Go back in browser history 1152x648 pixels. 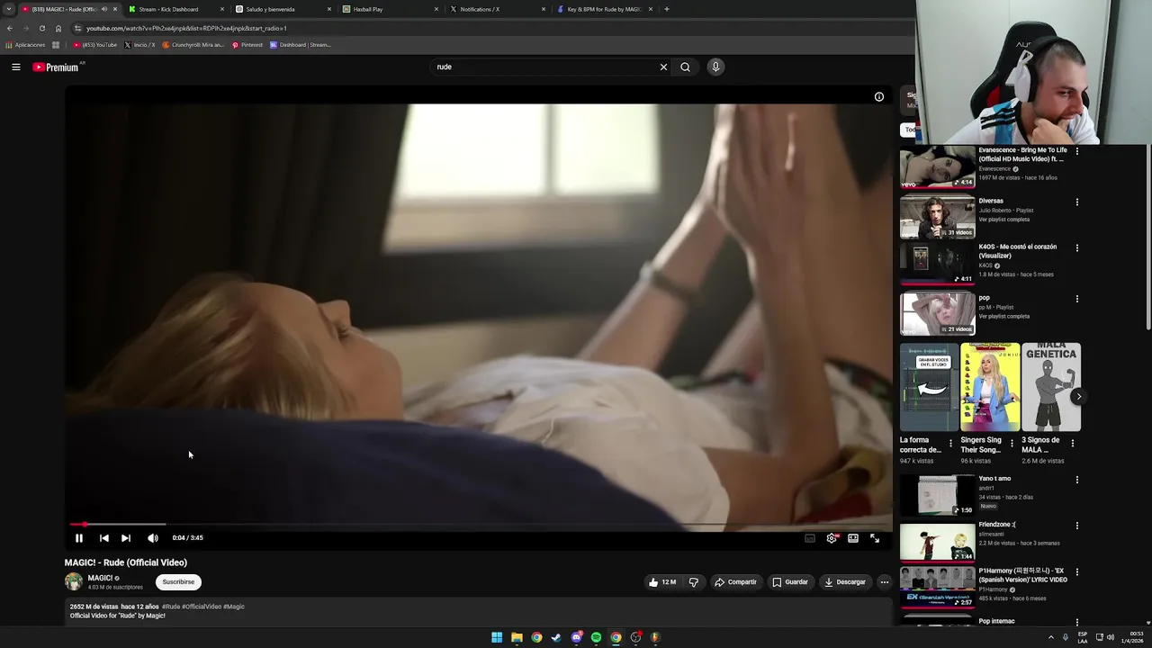pos(10,28)
